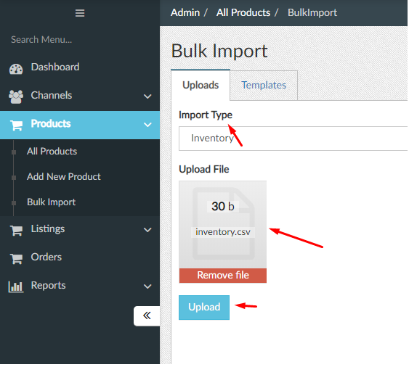Image resolution: width=409 pixels, height=367 pixels.
Task: Click the blue Upload button
Action: pos(204,308)
